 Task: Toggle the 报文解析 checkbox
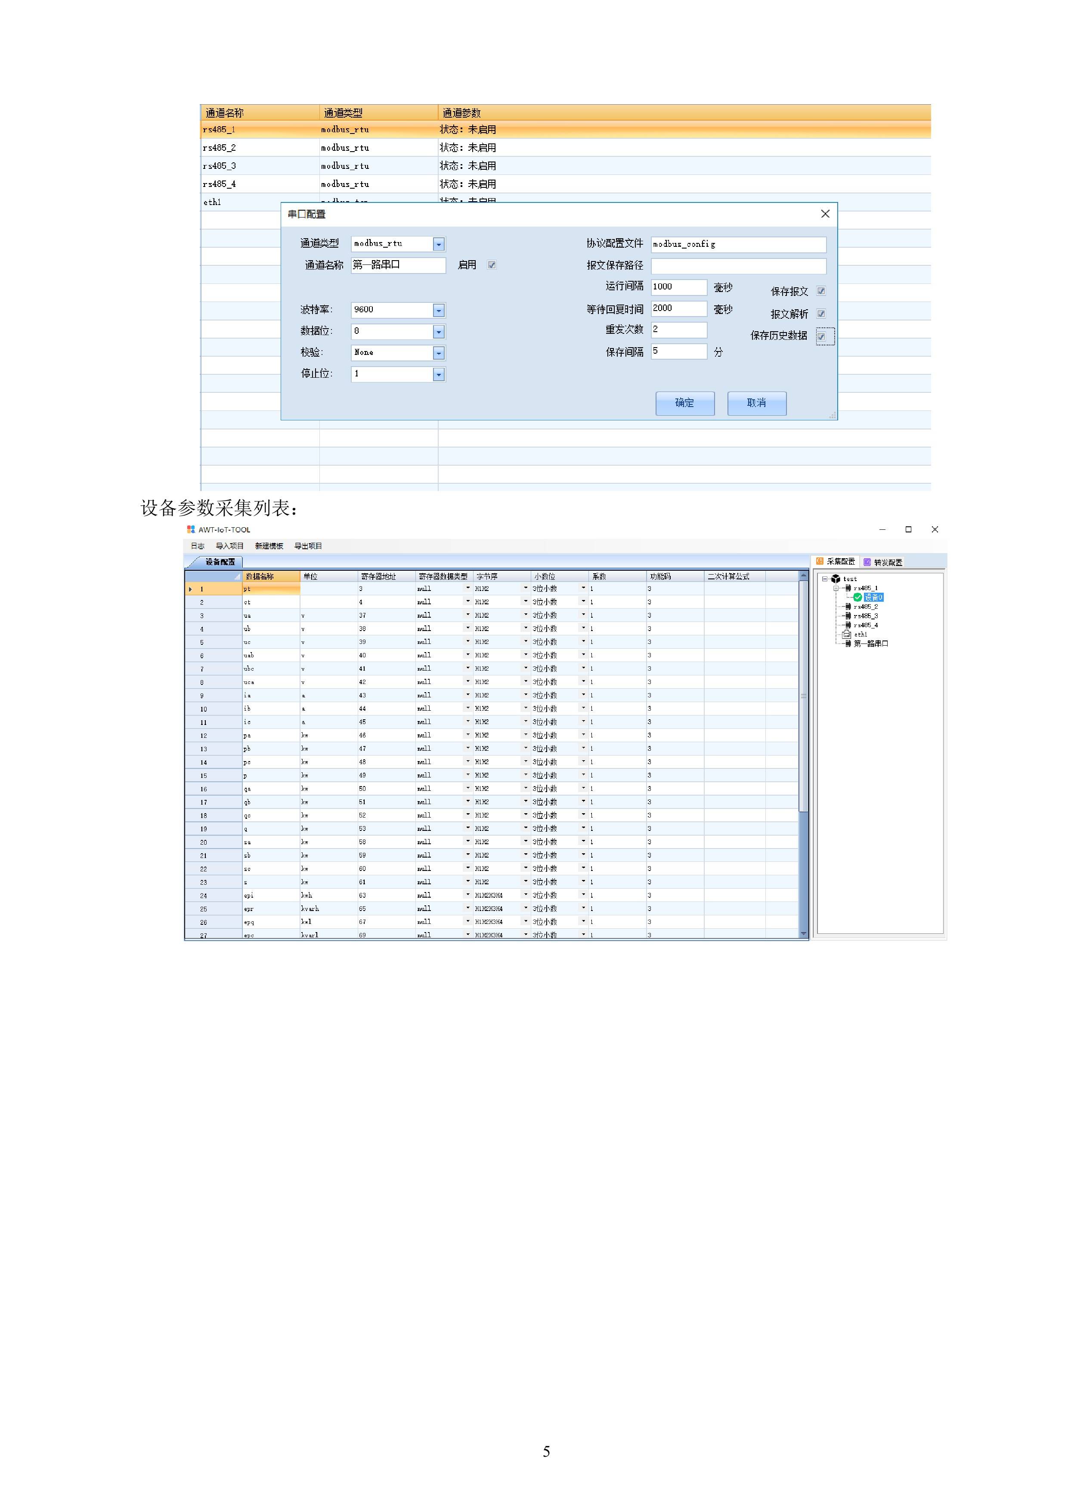pos(821,314)
